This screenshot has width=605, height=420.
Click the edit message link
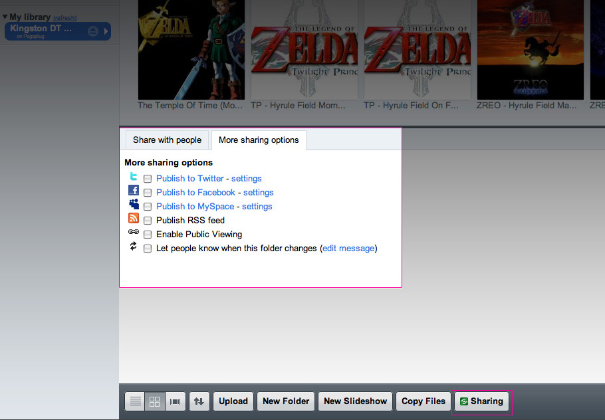click(348, 249)
